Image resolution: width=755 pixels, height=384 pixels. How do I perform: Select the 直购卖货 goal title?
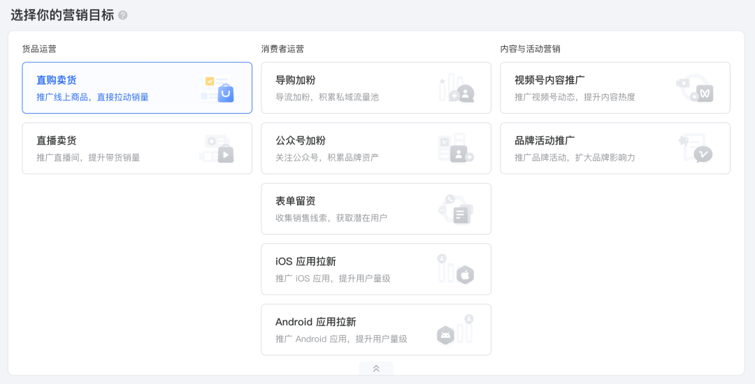point(57,80)
